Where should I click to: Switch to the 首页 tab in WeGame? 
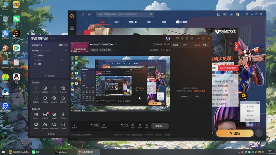point(102,22)
